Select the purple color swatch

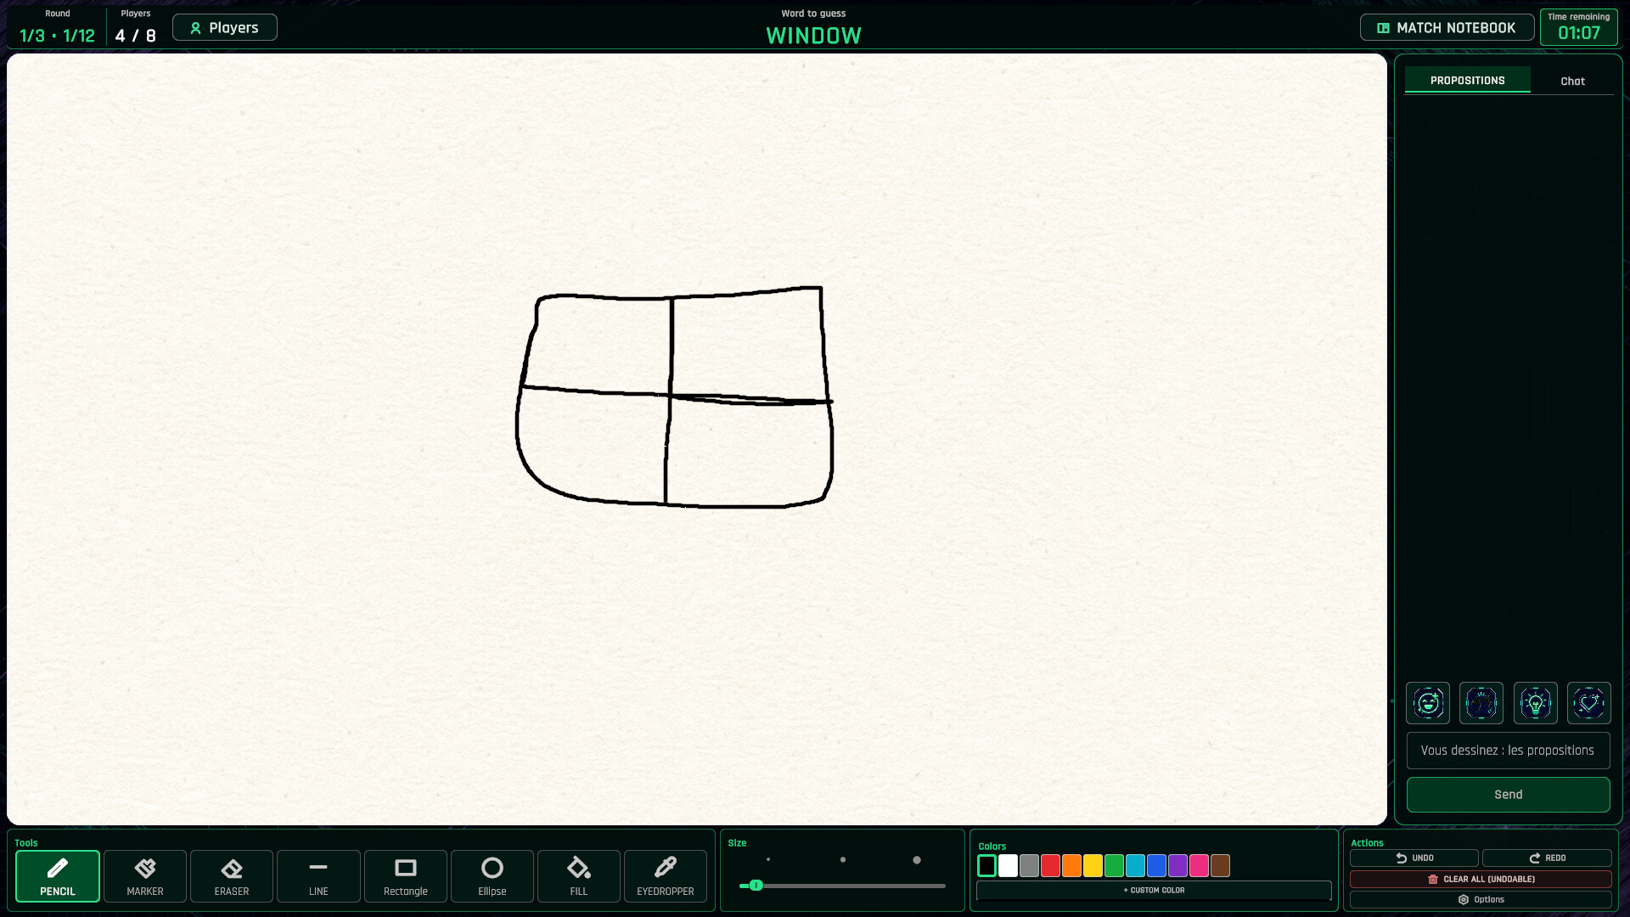click(1178, 866)
